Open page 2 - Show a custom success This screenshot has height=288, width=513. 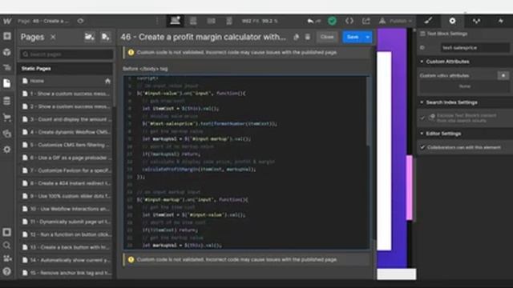[67, 106]
